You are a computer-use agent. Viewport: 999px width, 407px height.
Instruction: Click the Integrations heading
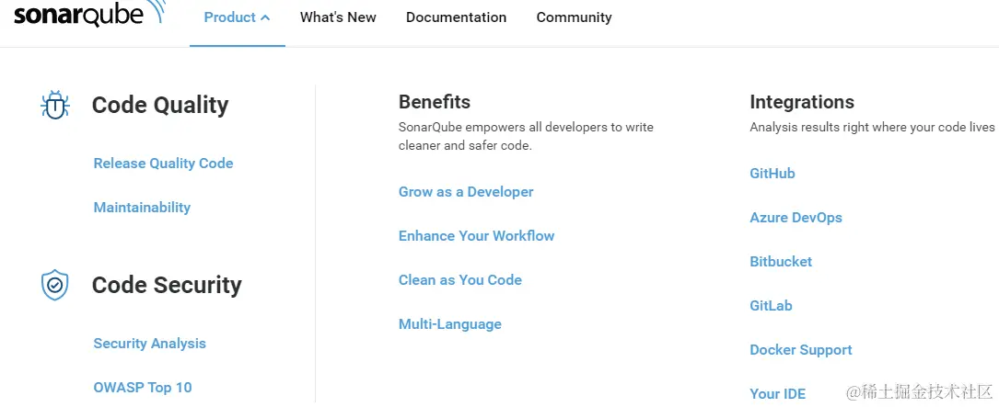[x=802, y=102]
